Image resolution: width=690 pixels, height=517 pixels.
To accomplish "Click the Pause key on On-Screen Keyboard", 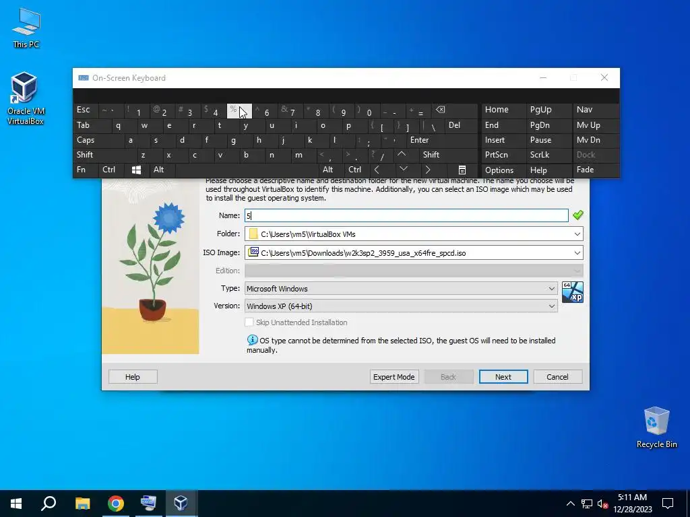I will (x=548, y=140).
